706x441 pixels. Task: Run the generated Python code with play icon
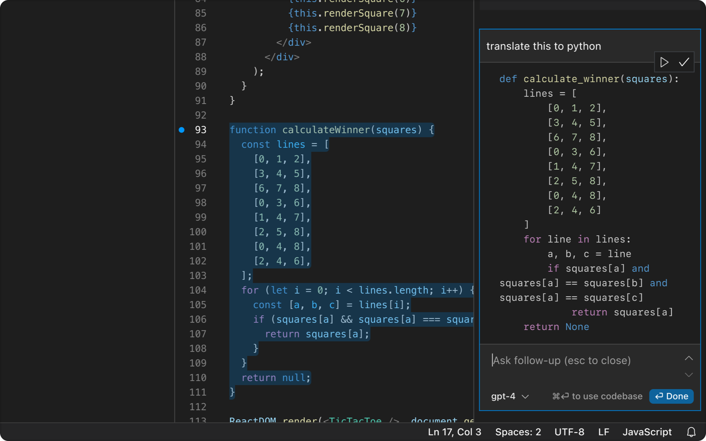click(x=664, y=62)
